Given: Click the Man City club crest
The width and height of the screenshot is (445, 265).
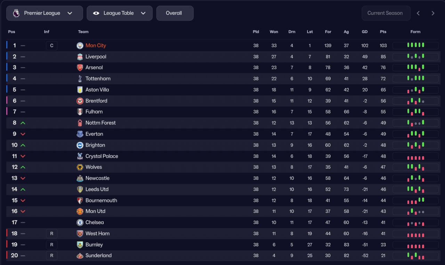Looking at the screenshot, I should click(80, 46).
